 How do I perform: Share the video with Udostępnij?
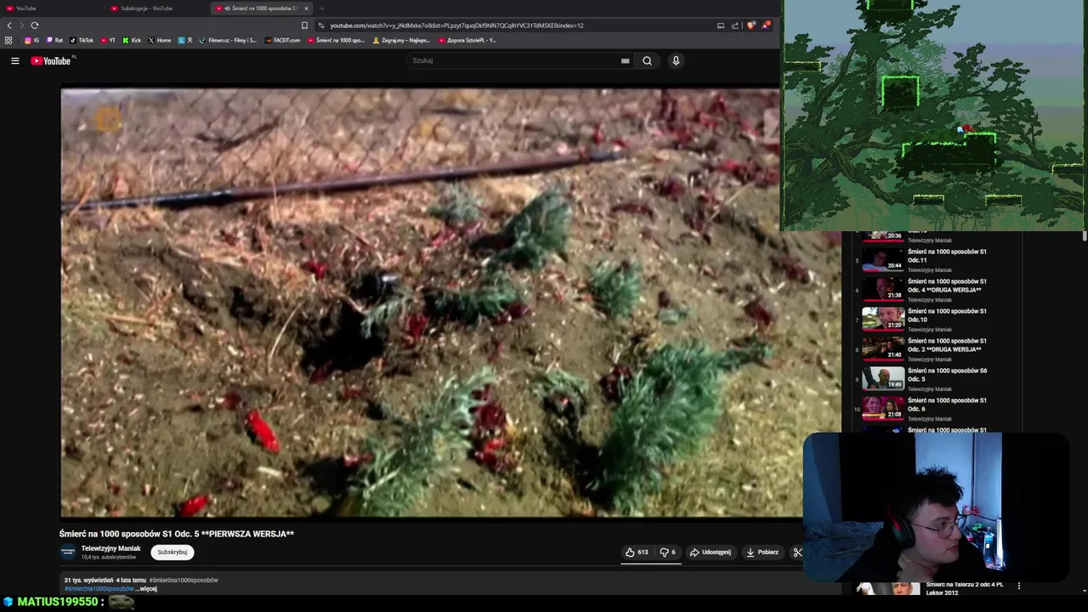point(711,552)
